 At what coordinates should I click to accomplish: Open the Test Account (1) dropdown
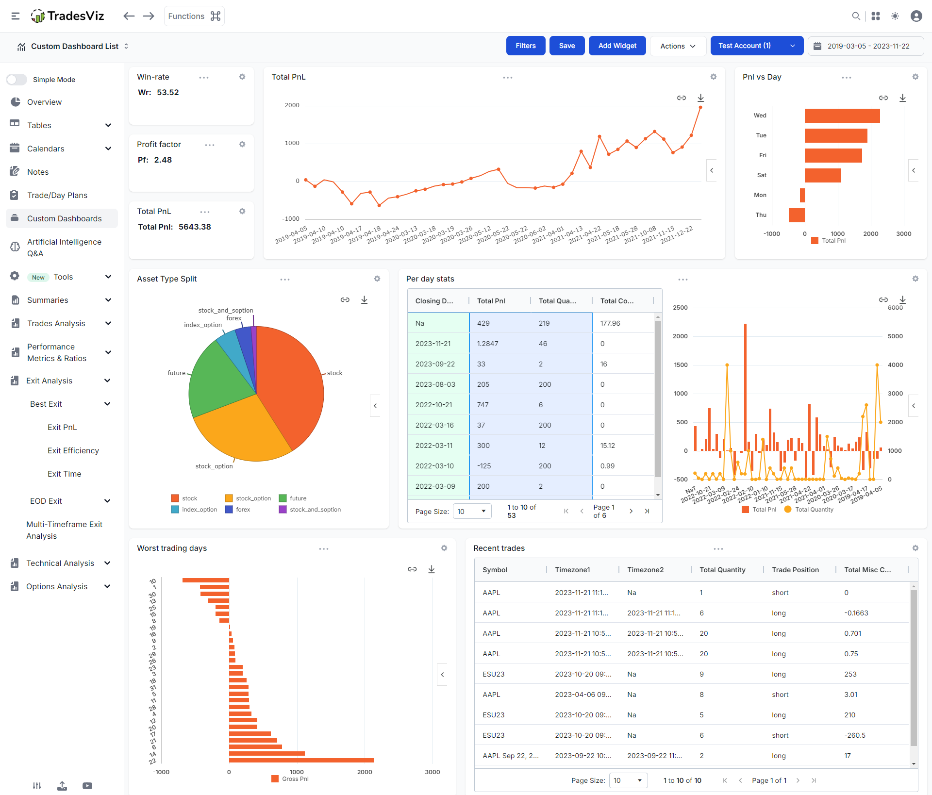(x=756, y=46)
